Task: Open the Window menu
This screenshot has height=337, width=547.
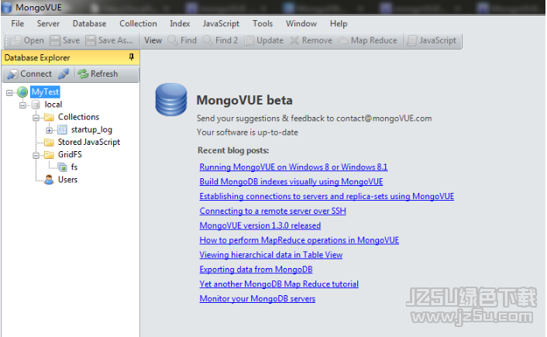Action: coord(301,24)
